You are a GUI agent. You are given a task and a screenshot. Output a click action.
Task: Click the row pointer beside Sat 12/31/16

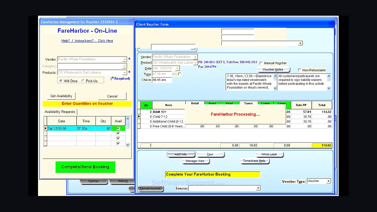pyautogui.click(x=45, y=128)
